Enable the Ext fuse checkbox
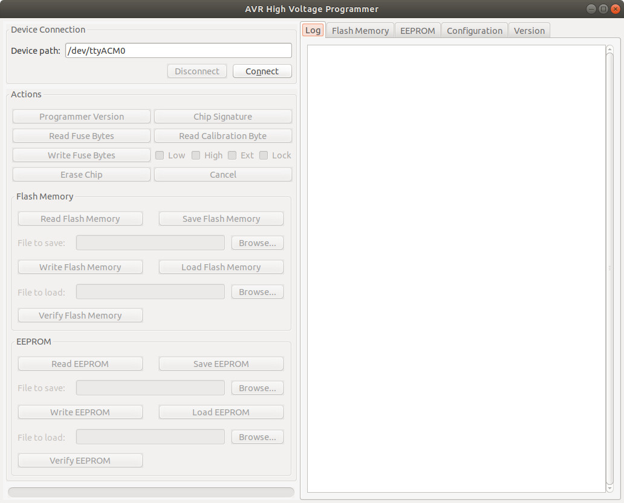 coord(232,155)
